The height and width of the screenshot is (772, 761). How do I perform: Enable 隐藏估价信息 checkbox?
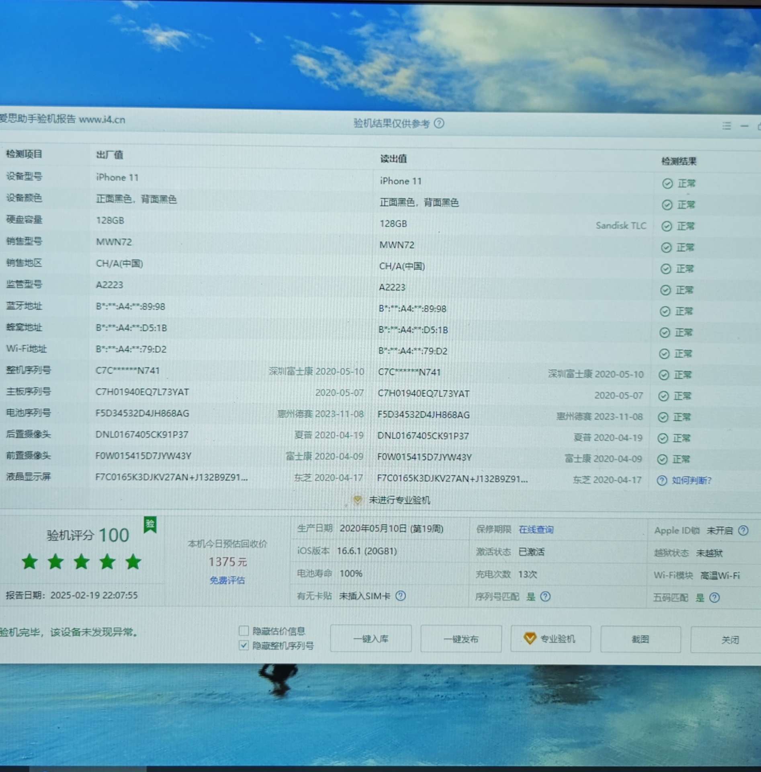[x=244, y=630]
